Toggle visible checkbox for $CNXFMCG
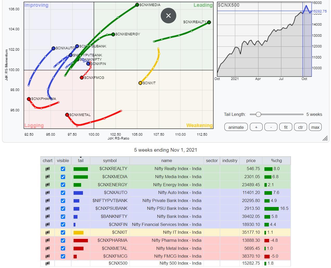 tap(63, 256)
